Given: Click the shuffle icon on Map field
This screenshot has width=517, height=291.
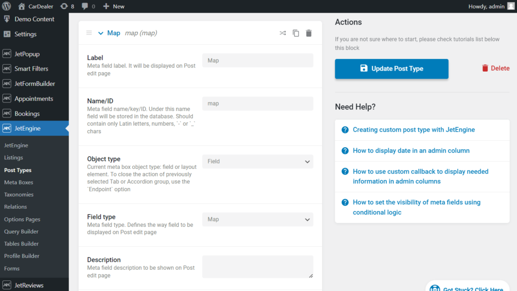Looking at the screenshot, I should [283, 33].
